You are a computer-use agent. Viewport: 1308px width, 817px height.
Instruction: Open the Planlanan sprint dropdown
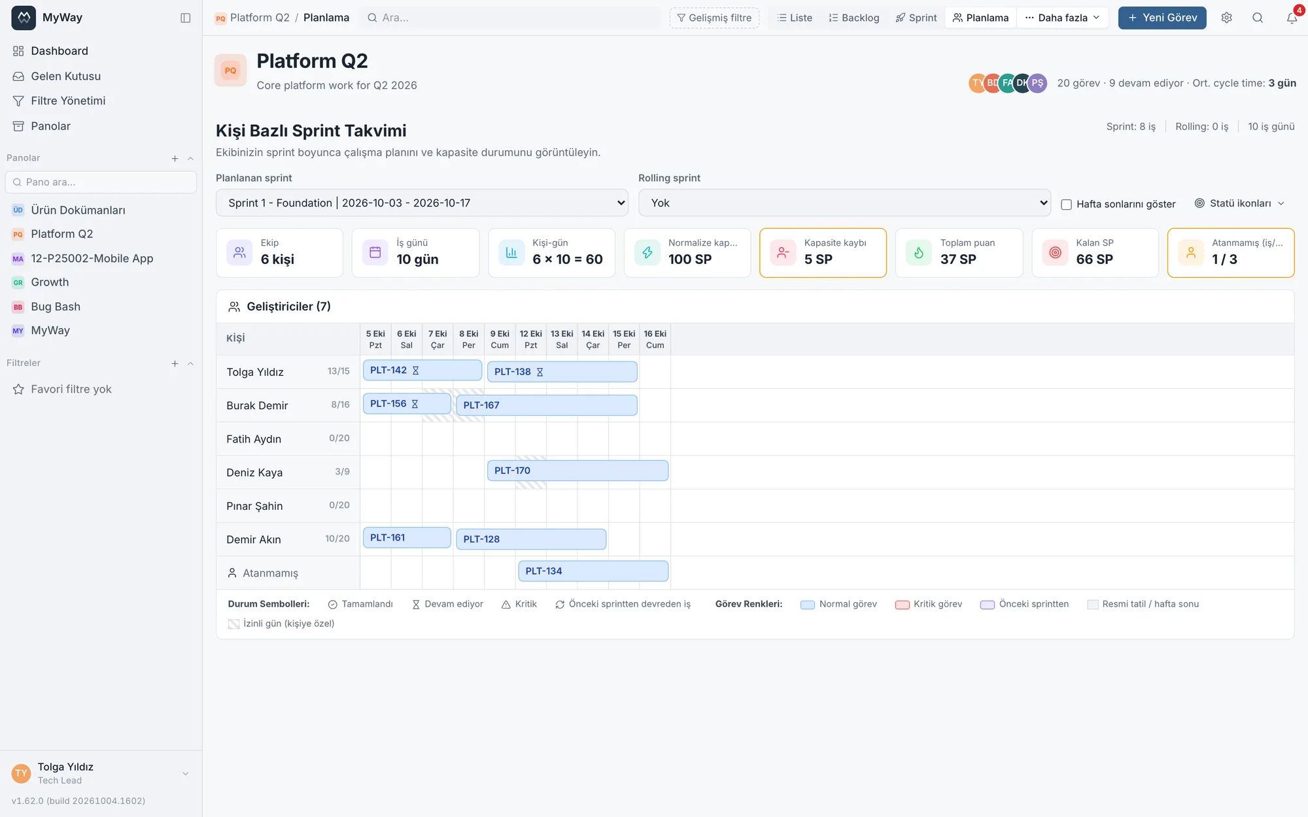pos(422,203)
